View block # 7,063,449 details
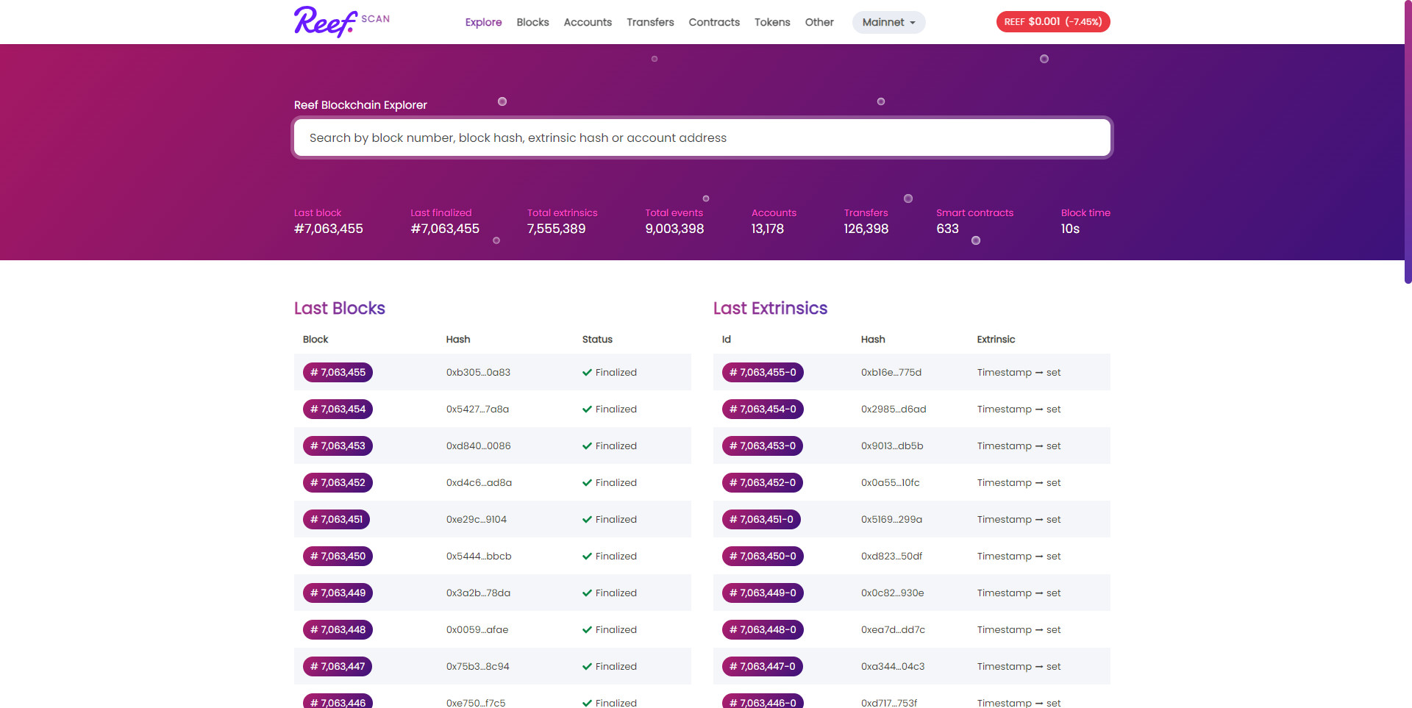 (338, 593)
